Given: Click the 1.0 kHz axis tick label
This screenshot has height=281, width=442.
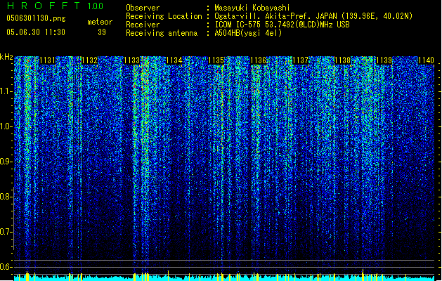Looking at the screenshot, I should (x=6, y=126).
